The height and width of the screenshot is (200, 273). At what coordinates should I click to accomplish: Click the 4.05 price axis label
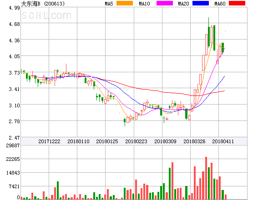(14, 56)
